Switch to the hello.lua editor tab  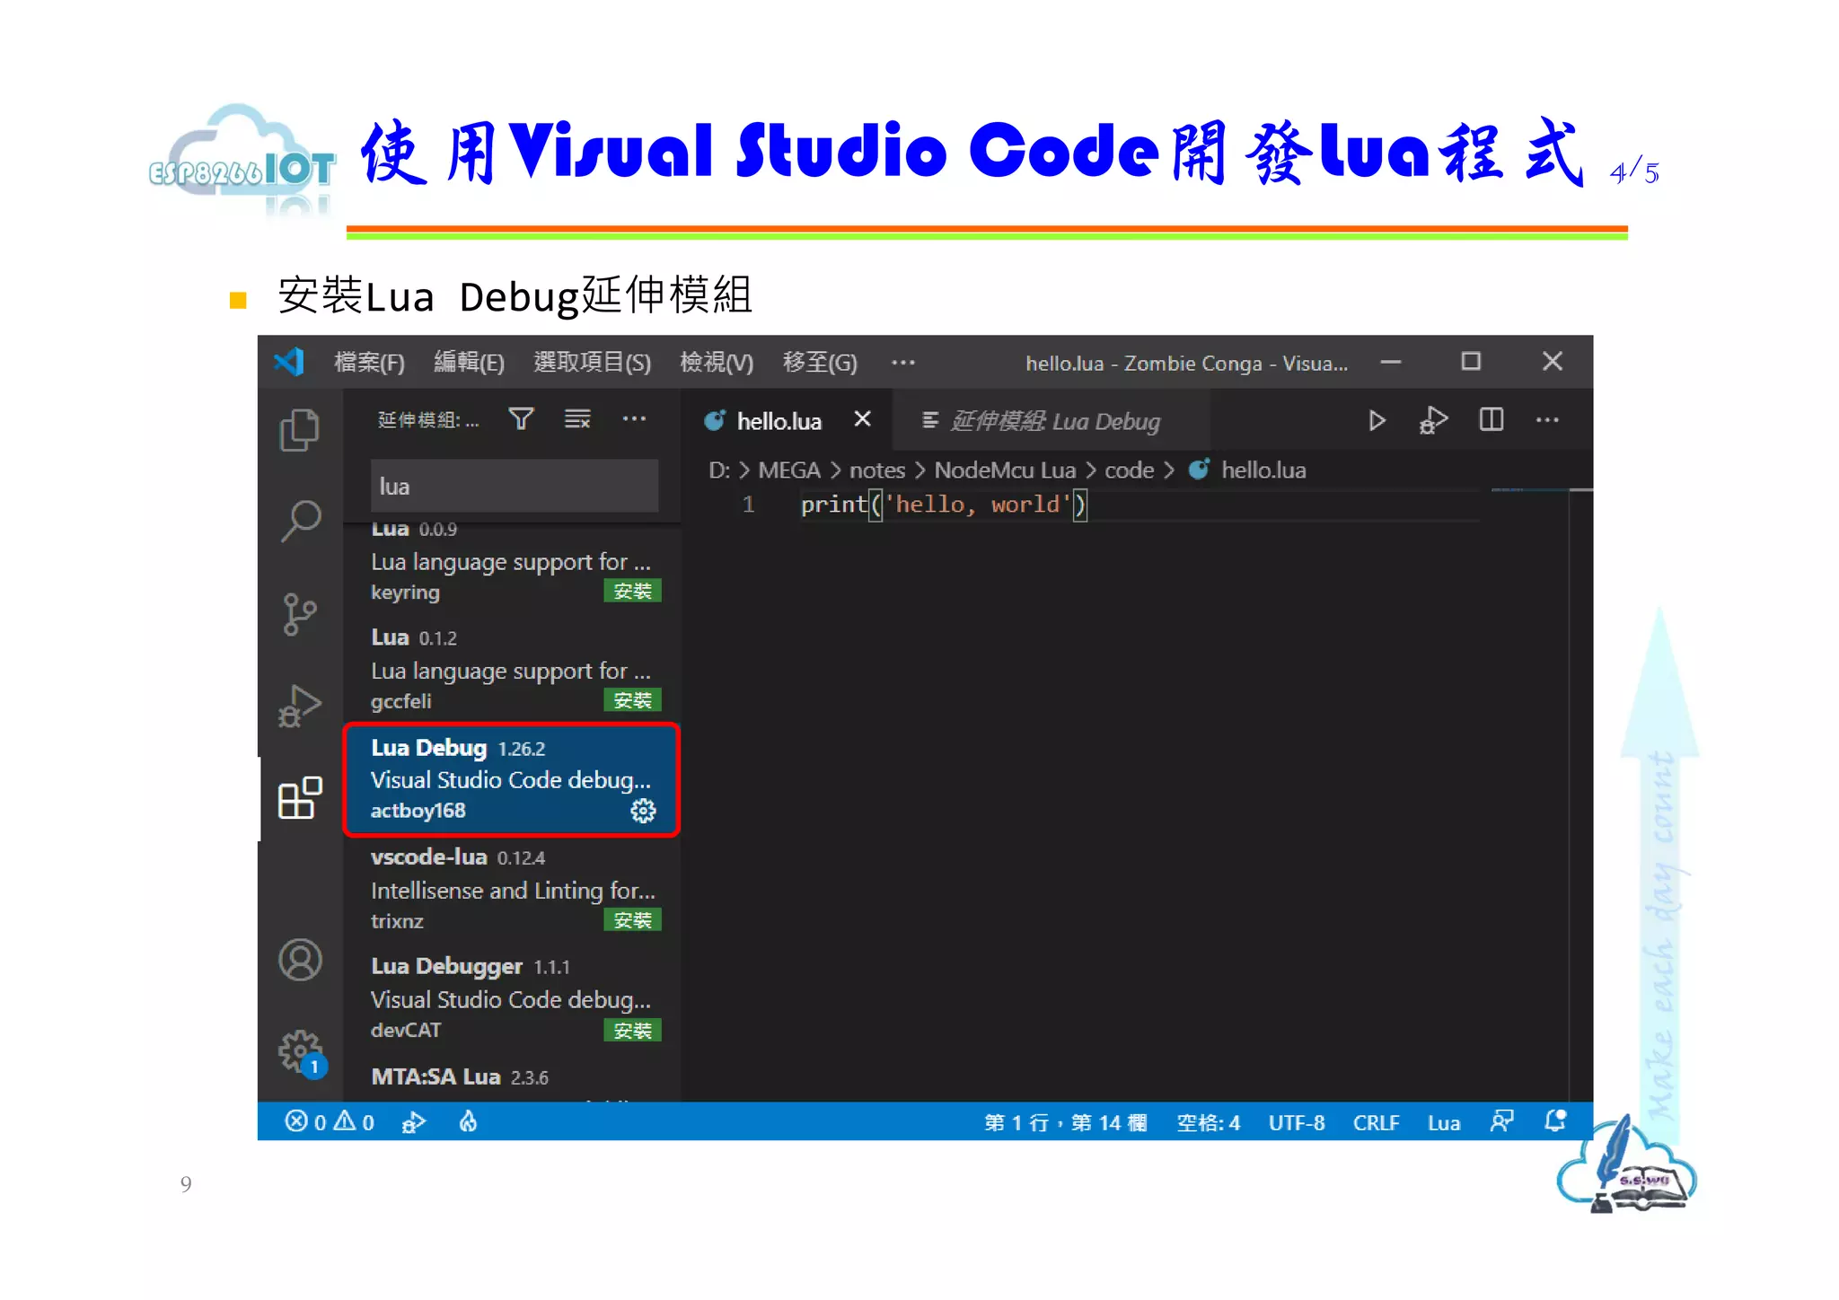788,420
